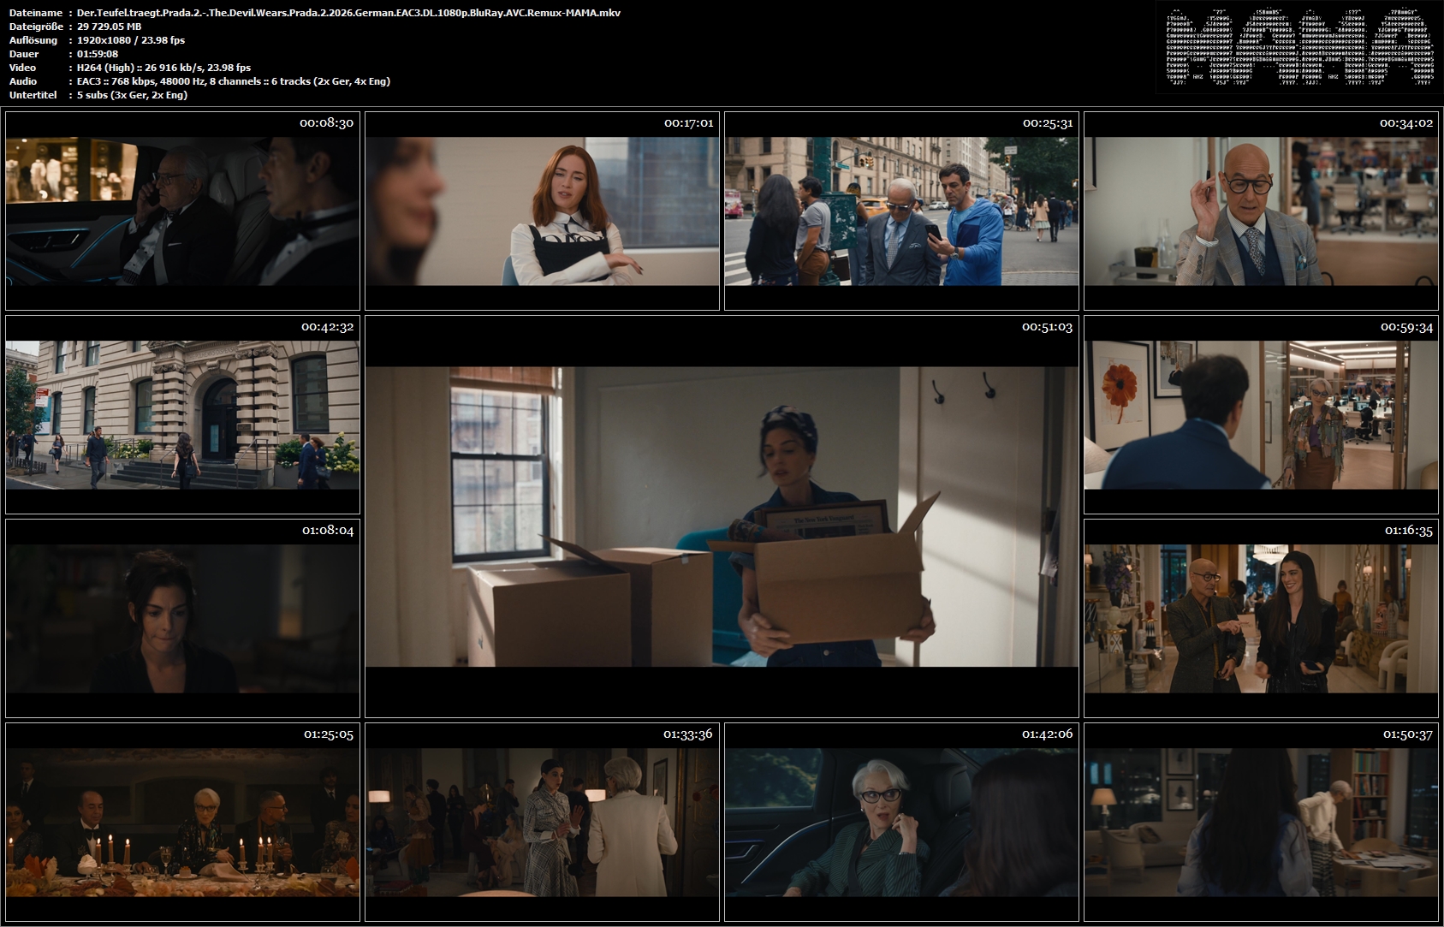Open the dark portrait thumbnail at 01:08:04
Image resolution: width=1444 pixels, height=927 pixels.
pyautogui.click(x=182, y=618)
